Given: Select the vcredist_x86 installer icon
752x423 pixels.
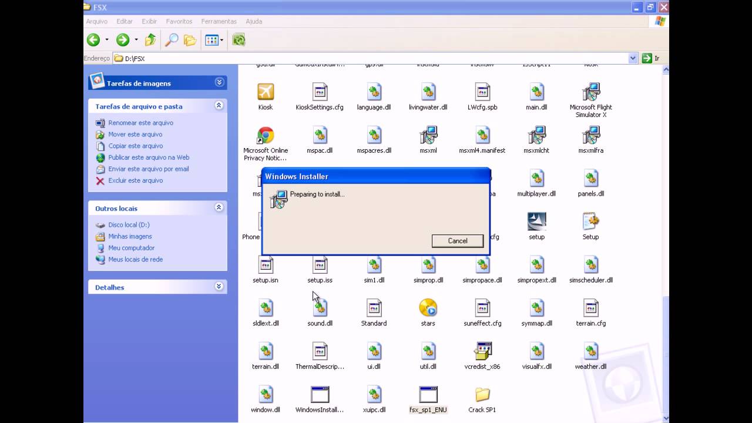Looking at the screenshot, I should pyautogui.click(x=482, y=351).
